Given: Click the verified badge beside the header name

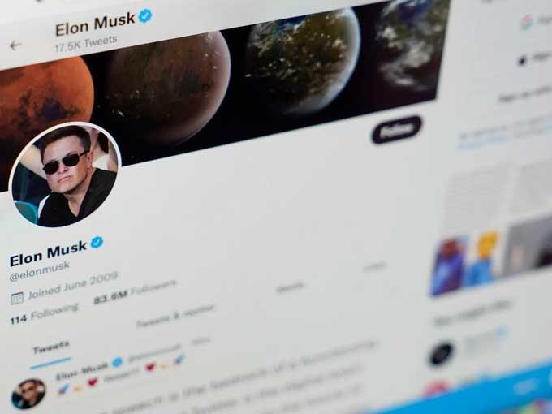Looking at the screenshot, I should point(145,16).
